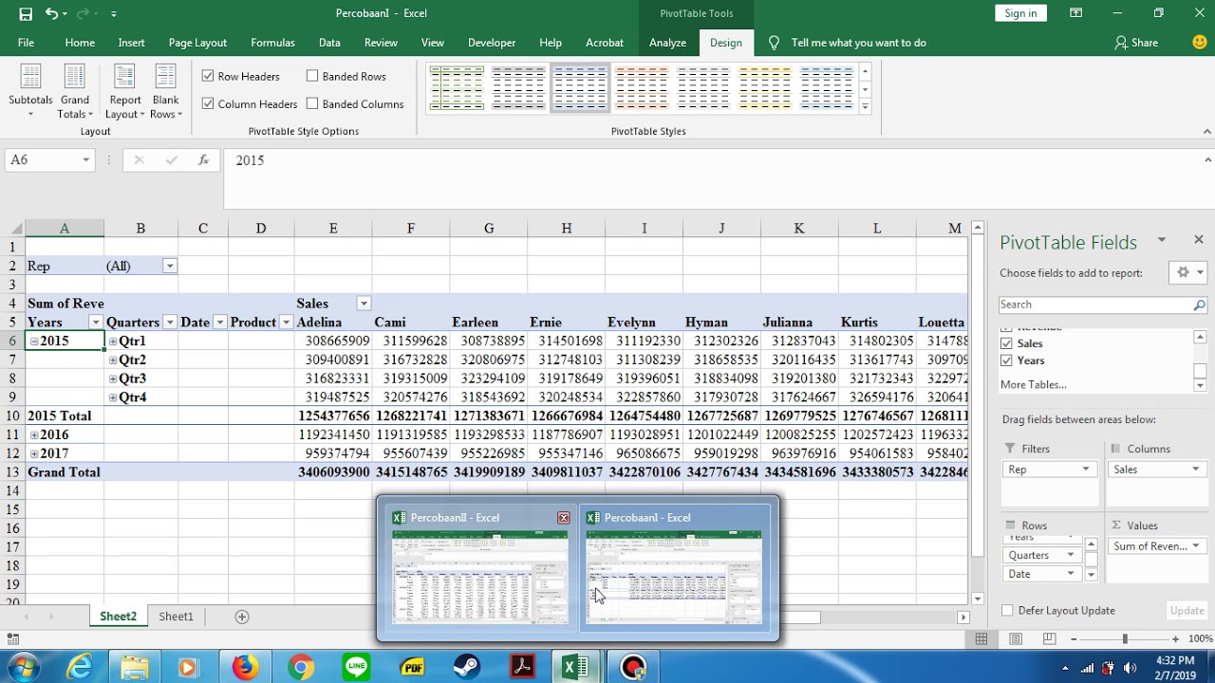Click the Sign in button
This screenshot has width=1215, height=683.
[1020, 13]
